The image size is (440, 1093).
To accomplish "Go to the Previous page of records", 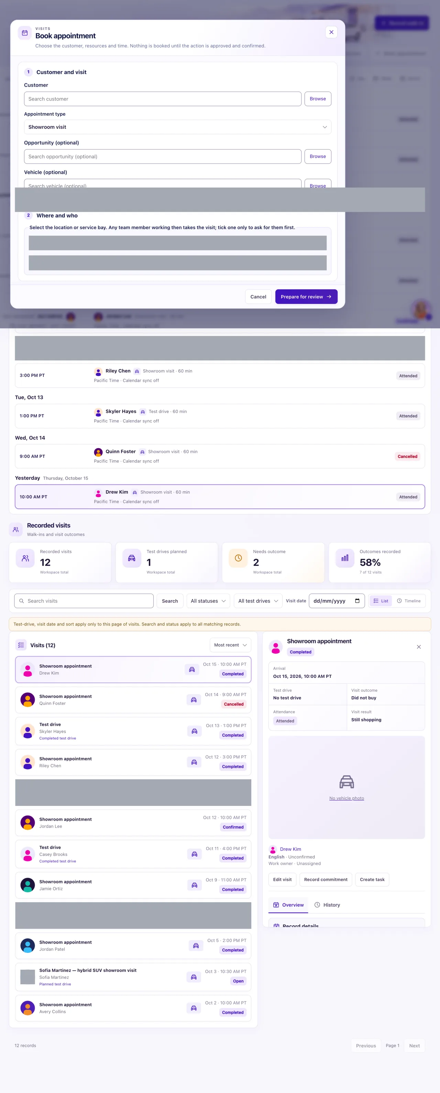I will tap(366, 1045).
